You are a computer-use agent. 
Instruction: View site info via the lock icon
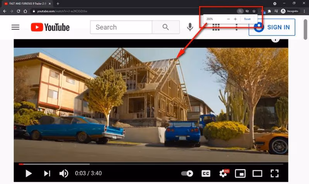[x=34, y=11]
